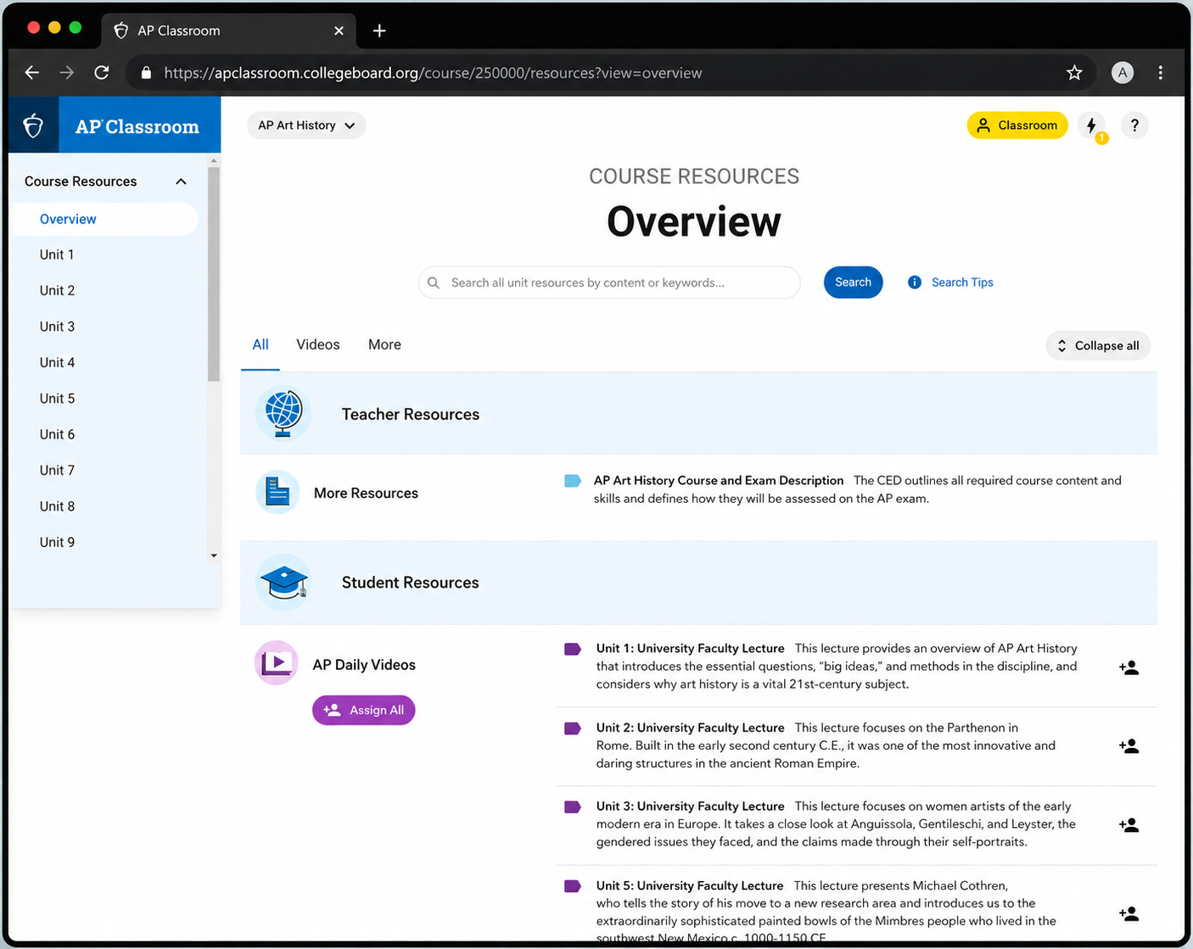Assign the Unit 5 University Faculty Lecture
The height and width of the screenshot is (949, 1193).
click(1129, 913)
